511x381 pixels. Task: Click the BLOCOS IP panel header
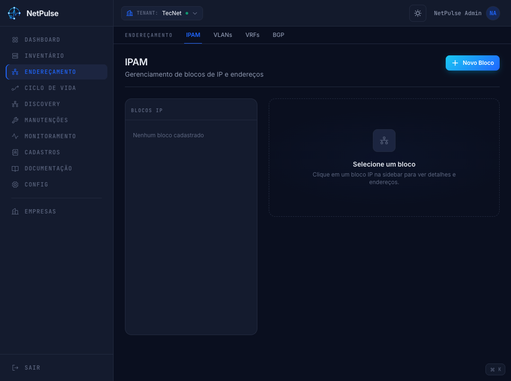pos(147,110)
